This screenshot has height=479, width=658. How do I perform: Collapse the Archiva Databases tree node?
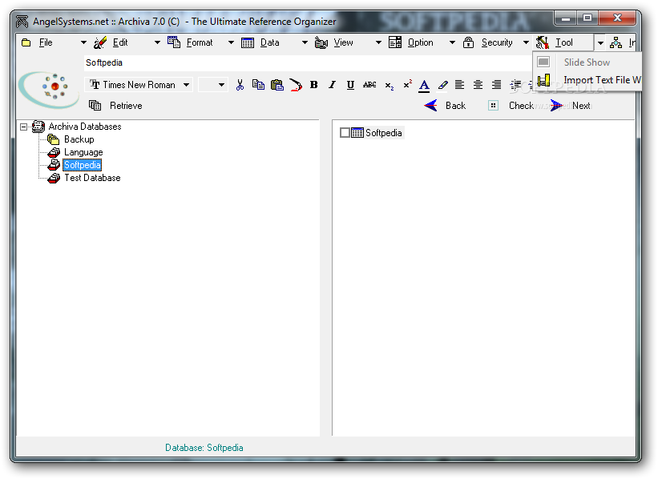point(24,127)
